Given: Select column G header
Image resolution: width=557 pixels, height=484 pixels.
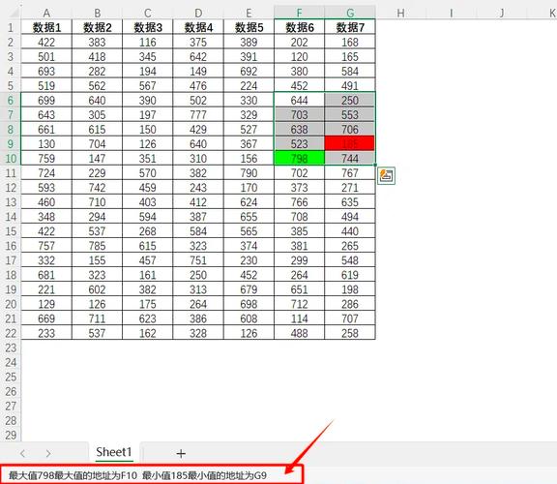Looking at the screenshot, I should click(350, 13).
